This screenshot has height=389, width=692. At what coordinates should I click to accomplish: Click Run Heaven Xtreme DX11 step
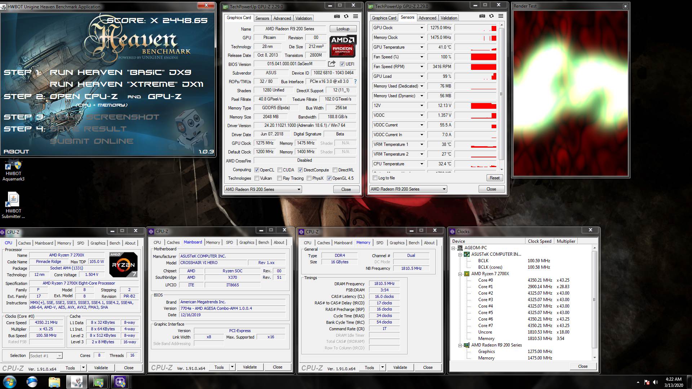click(x=127, y=84)
